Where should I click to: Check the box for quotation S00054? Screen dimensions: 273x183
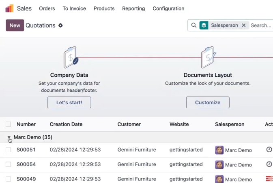(8, 164)
